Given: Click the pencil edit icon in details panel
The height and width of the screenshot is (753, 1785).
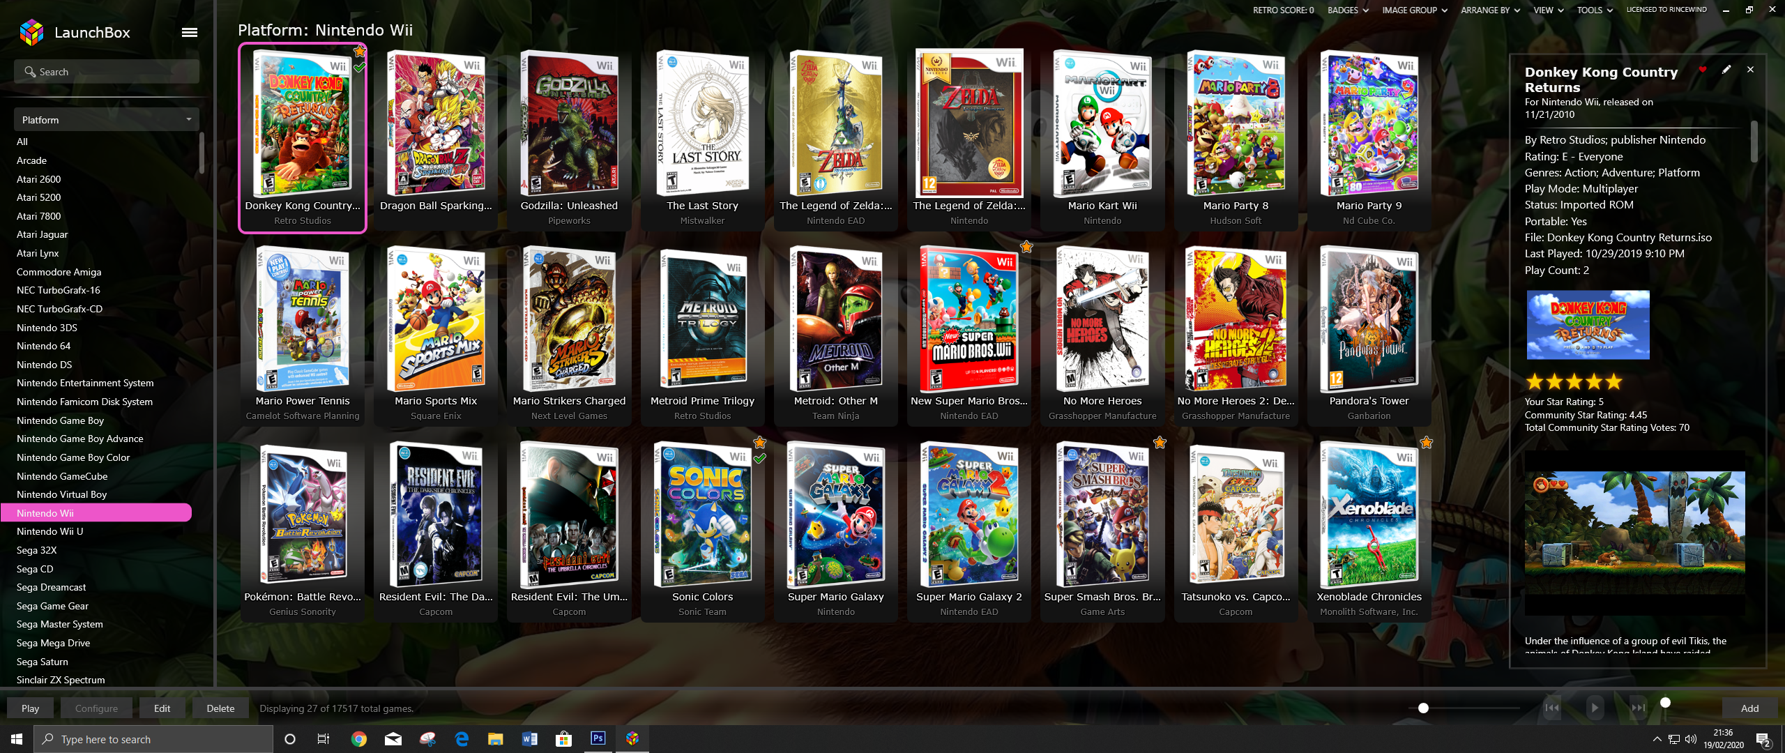Looking at the screenshot, I should tap(1726, 70).
